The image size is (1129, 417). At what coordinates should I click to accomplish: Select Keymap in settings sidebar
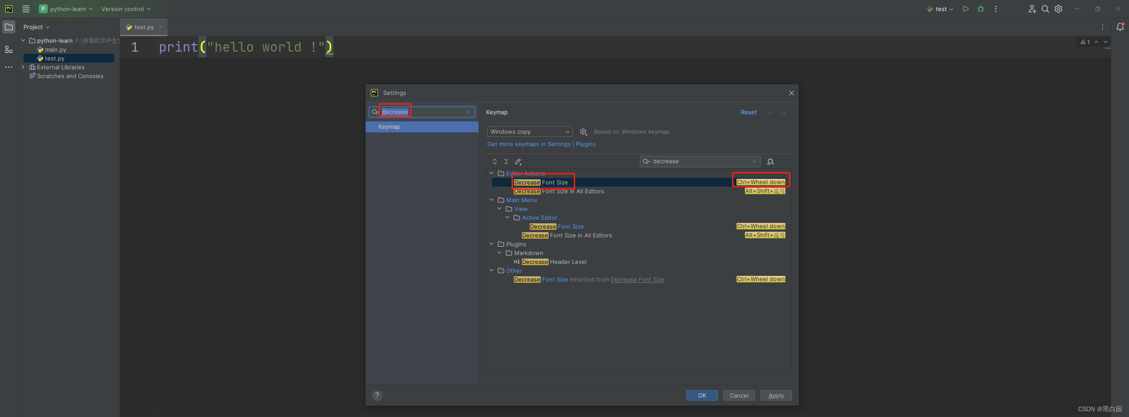pos(422,127)
